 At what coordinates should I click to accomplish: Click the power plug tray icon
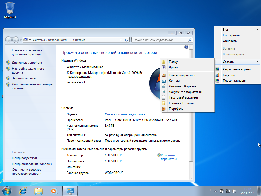tap(221, 191)
